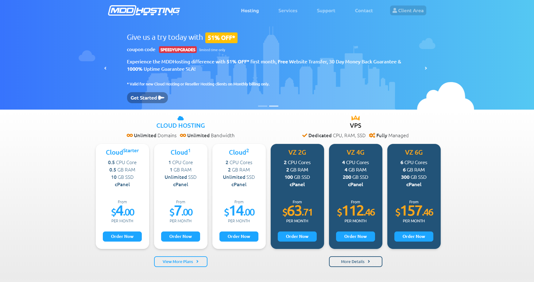
Task: Click the '300 GB SSD' text
Action: point(414,177)
